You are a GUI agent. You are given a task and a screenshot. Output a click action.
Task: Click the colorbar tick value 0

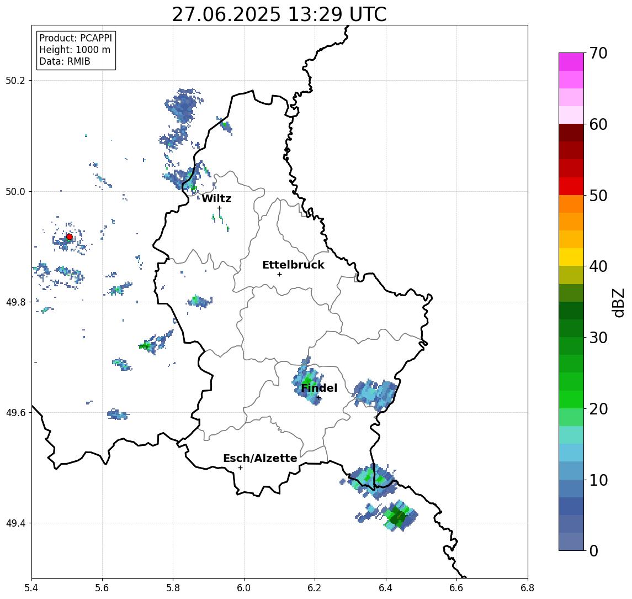point(594,550)
